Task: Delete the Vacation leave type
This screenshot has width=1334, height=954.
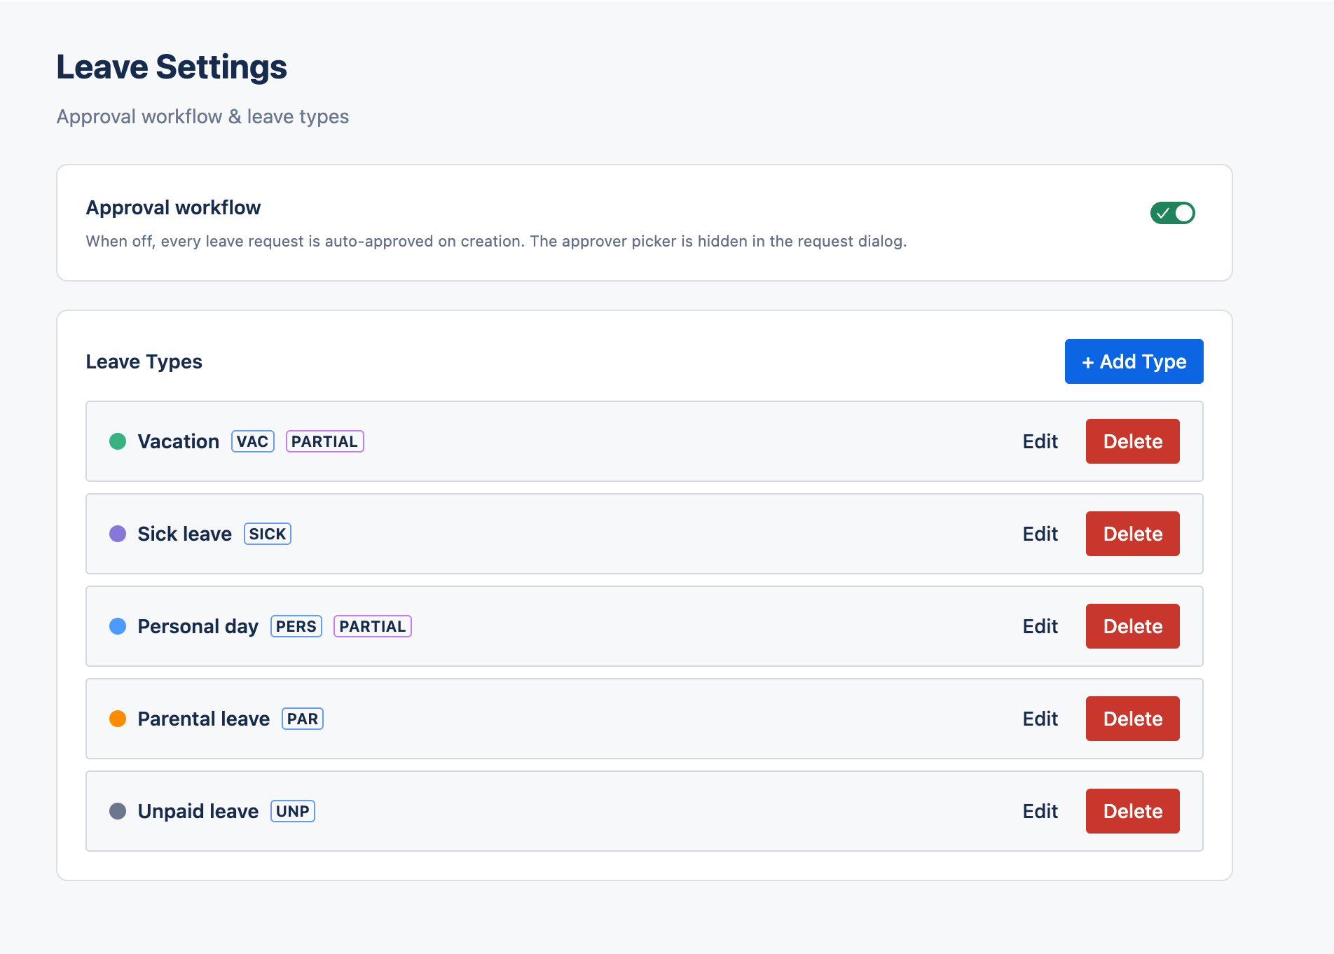Action: tap(1132, 441)
